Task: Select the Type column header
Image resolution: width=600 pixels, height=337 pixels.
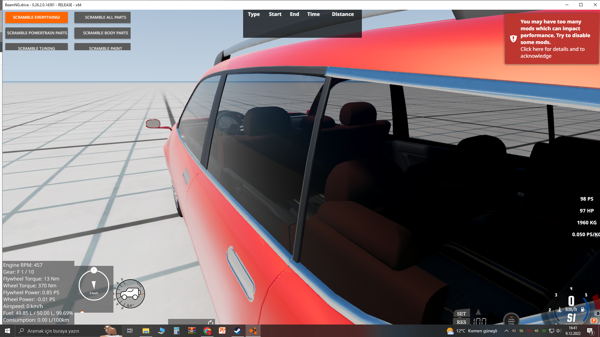Action: click(x=254, y=14)
